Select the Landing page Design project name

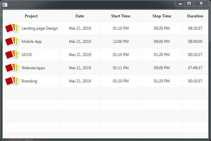click(x=40, y=28)
